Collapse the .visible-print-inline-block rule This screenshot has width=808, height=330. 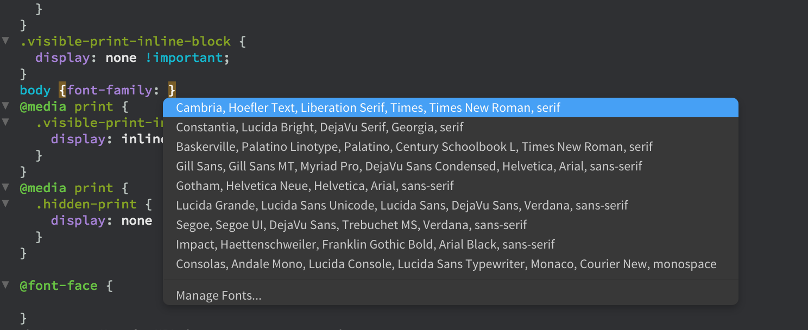(x=5, y=41)
